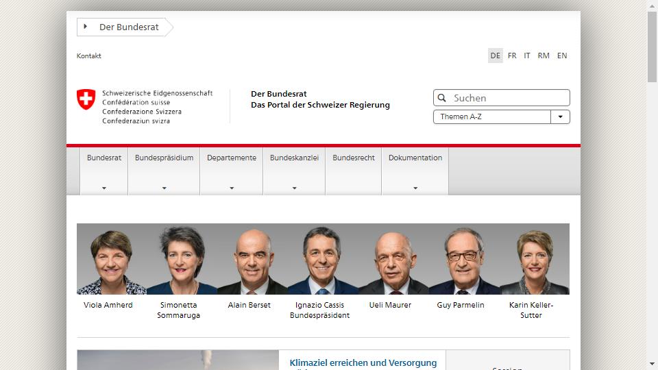The height and width of the screenshot is (370, 658).
Task: Click Ueli Maurer's portrait
Action: (x=393, y=259)
